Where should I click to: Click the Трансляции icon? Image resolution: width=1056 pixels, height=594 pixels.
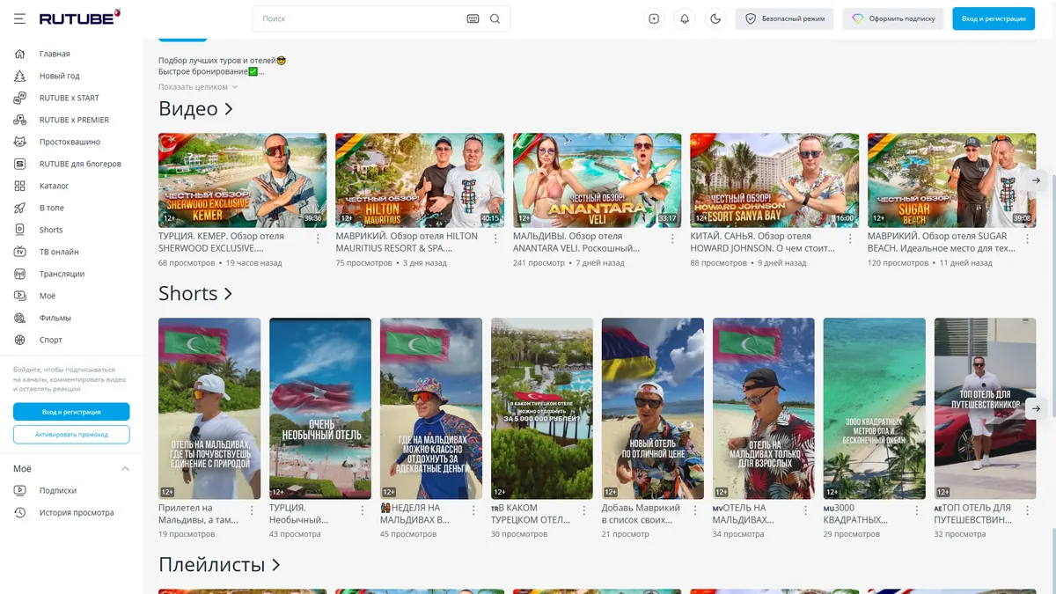tap(19, 274)
